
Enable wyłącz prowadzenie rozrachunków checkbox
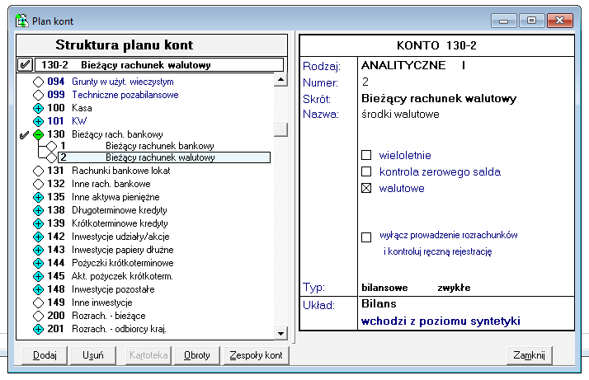point(366,237)
